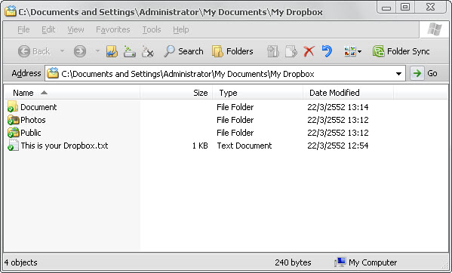Select the Document folder icon
The width and height of the screenshot is (452, 273).
click(13, 106)
